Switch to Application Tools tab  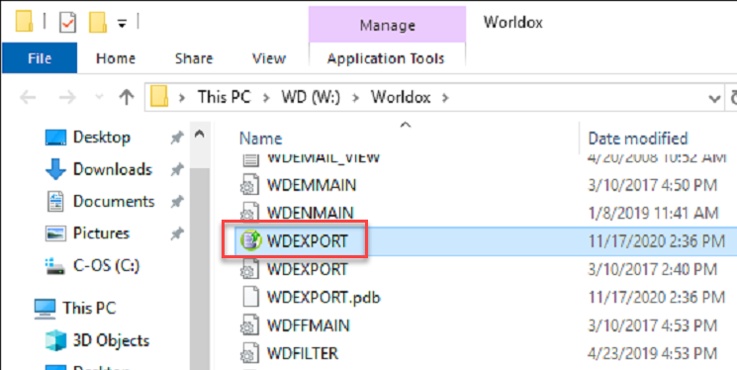tap(386, 58)
